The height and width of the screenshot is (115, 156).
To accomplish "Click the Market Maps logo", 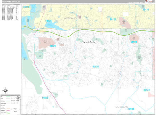I will [148, 1].
